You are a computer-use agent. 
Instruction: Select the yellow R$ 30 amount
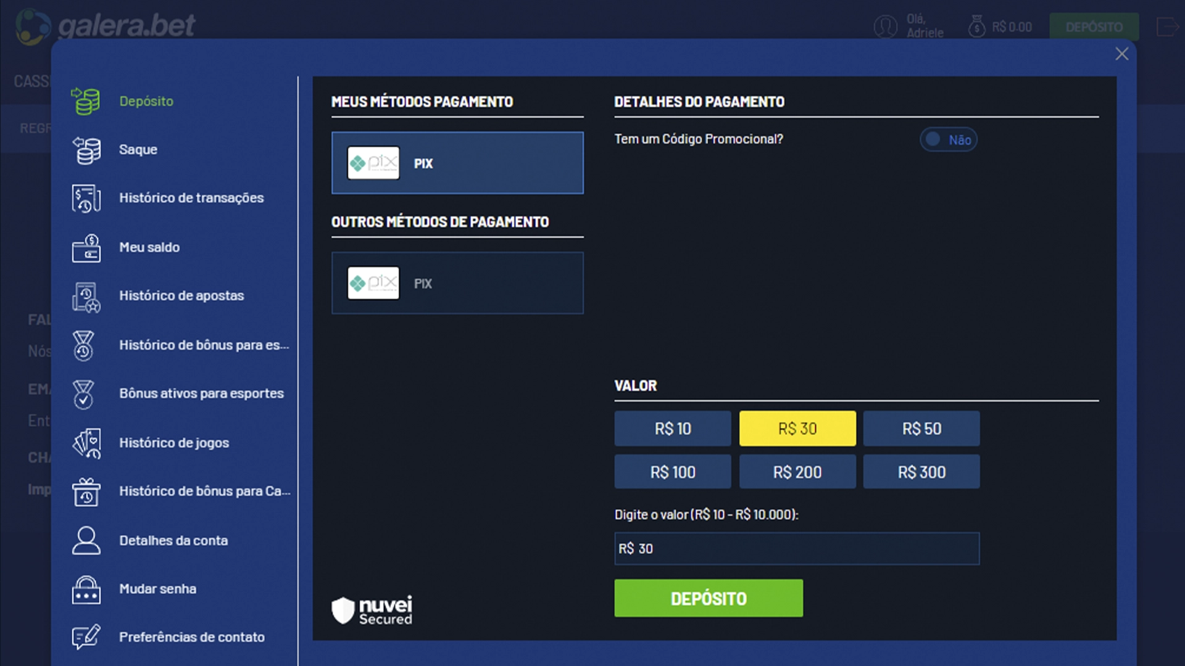click(797, 429)
